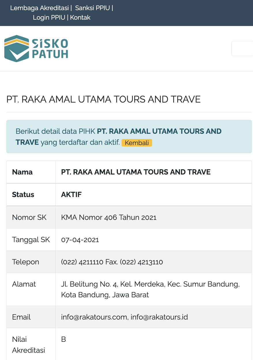The width and height of the screenshot is (253, 360).
Task: Click the Nilai Akreditasi row label
Action: pos(29,345)
